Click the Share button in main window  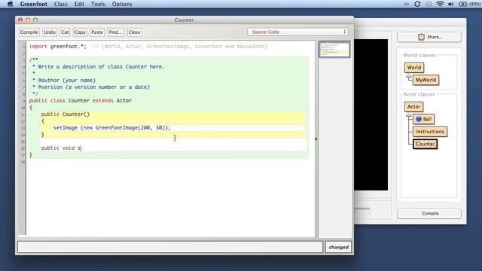(429, 37)
